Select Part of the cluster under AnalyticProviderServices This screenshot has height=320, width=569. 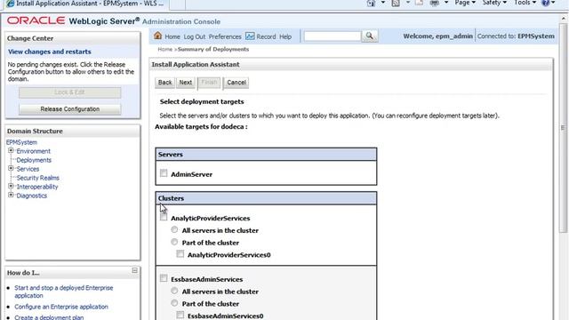click(x=174, y=242)
